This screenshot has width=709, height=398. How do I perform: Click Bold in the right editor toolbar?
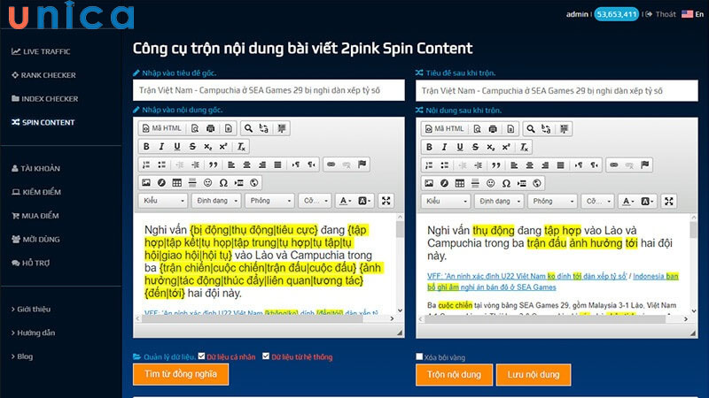point(429,147)
